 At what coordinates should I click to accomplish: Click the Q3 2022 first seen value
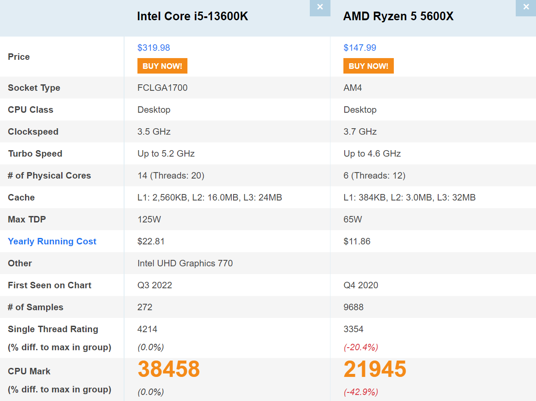pyautogui.click(x=155, y=285)
